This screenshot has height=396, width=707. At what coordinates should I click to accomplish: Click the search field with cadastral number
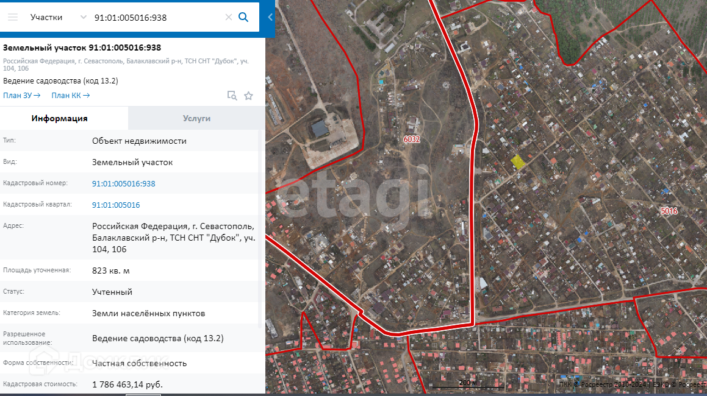[x=156, y=18]
